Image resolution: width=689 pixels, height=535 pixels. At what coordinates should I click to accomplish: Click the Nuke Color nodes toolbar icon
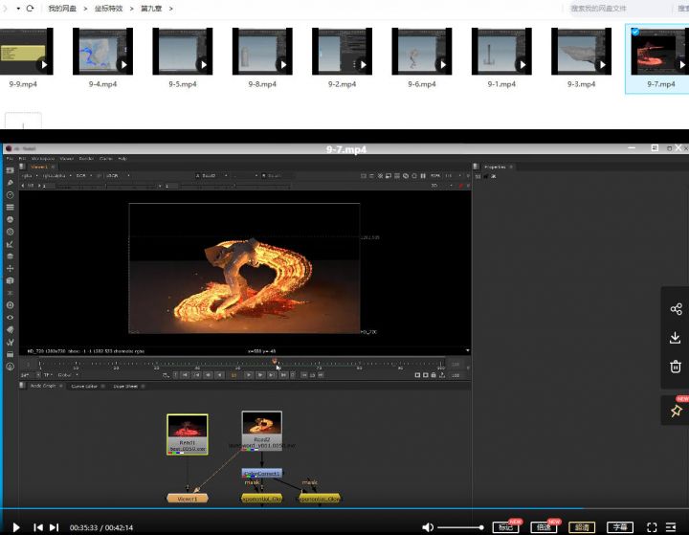11,219
